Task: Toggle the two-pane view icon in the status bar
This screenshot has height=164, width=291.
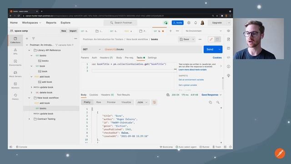Action: [x=225, y=147]
